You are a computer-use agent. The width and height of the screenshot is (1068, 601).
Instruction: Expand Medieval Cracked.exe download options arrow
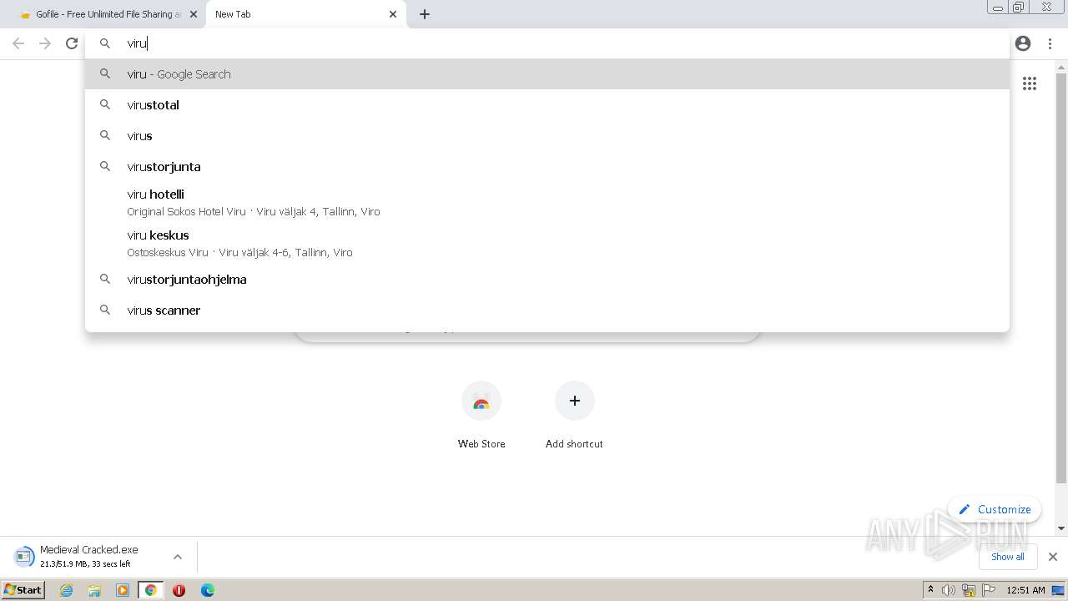[x=177, y=557]
